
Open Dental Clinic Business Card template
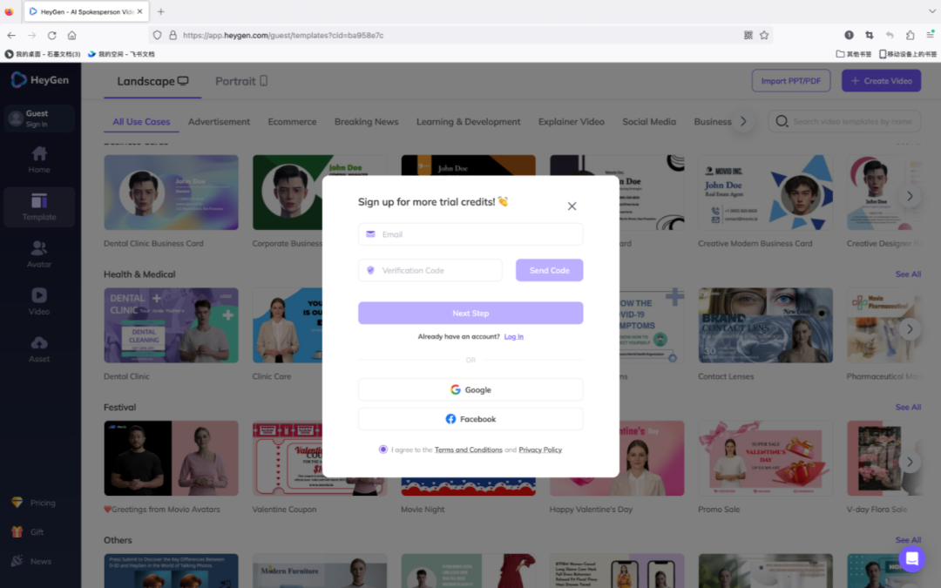coord(171,193)
